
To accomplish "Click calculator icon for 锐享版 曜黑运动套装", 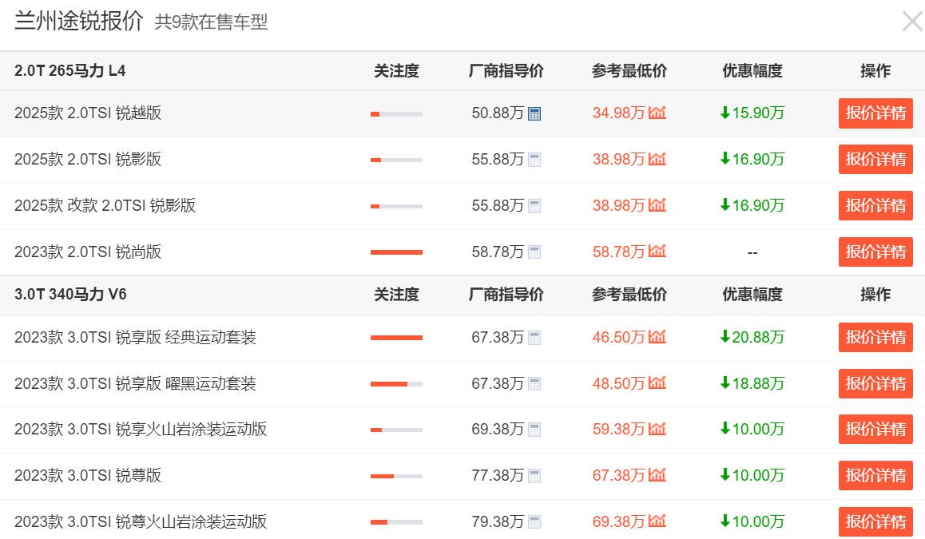I will (x=534, y=384).
